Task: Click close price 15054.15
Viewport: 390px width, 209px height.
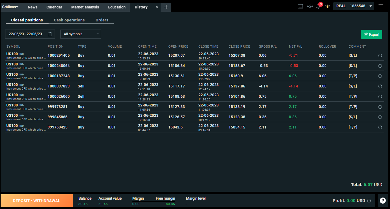Action: point(237,127)
